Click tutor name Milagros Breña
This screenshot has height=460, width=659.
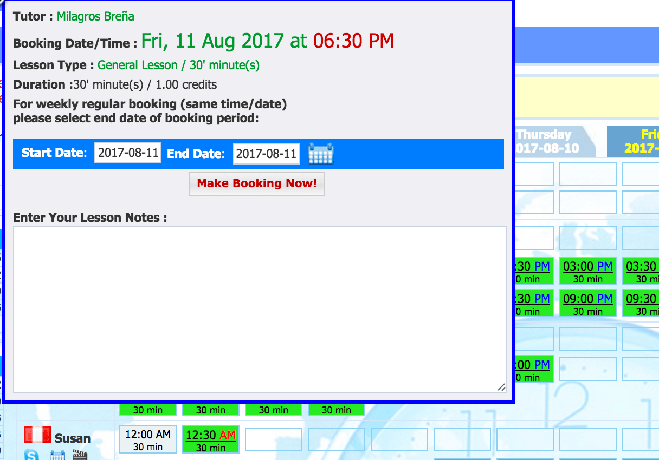(x=95, y=16)
